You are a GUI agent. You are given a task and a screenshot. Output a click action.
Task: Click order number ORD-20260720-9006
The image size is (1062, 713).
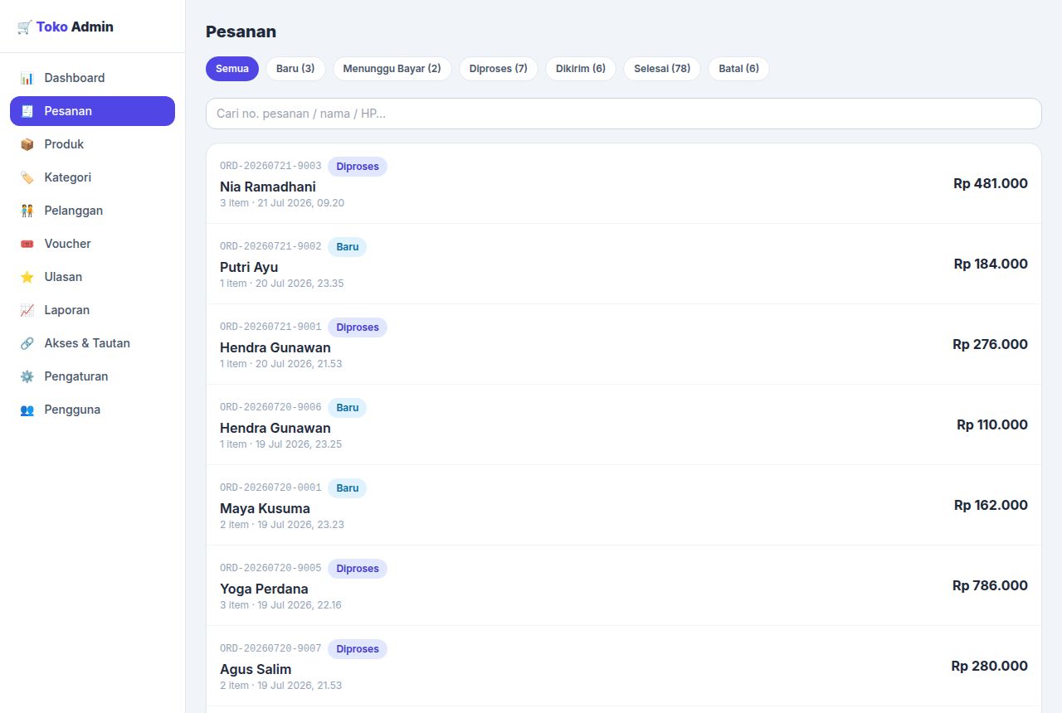click(270, 408)
